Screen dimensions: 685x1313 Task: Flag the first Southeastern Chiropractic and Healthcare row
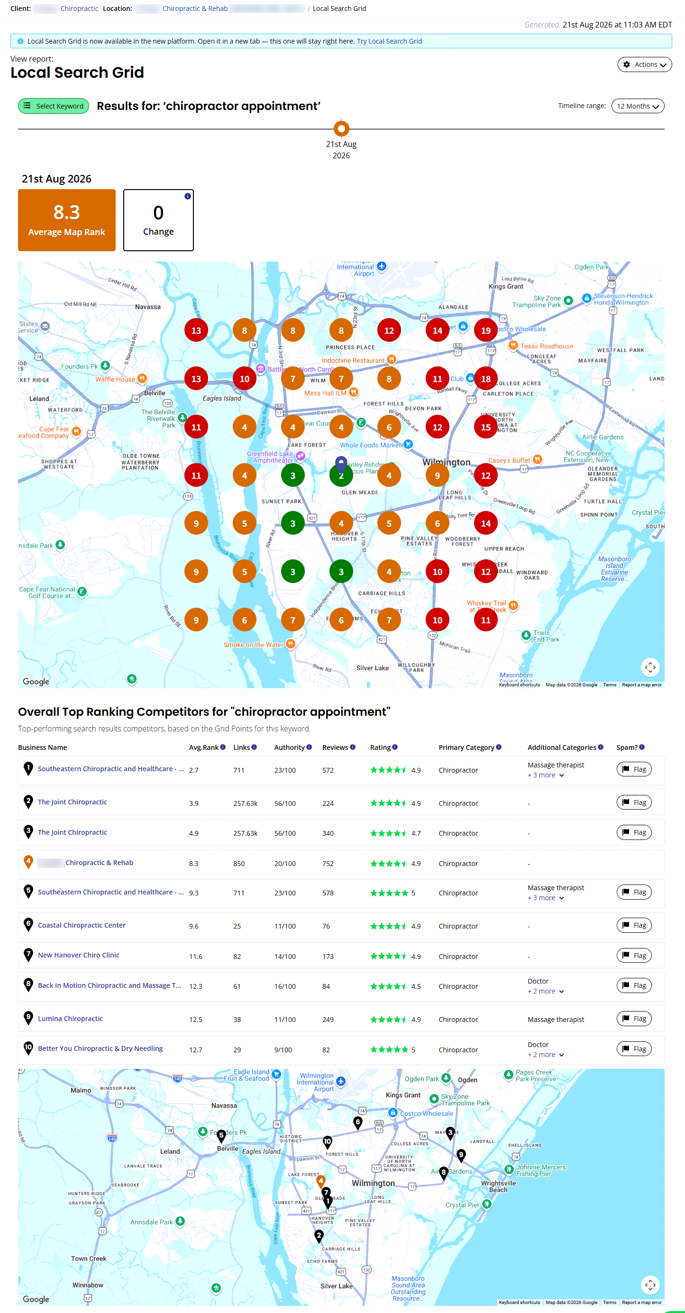click(x=633, y=769)
